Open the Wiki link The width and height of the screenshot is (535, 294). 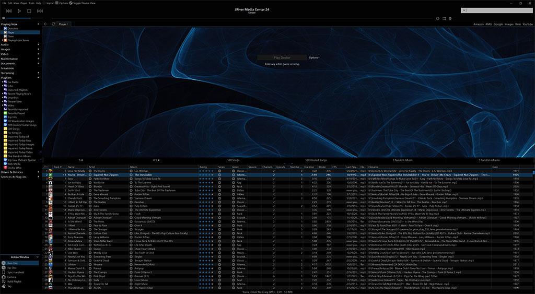pyautogui.click(x=518, y=24)
